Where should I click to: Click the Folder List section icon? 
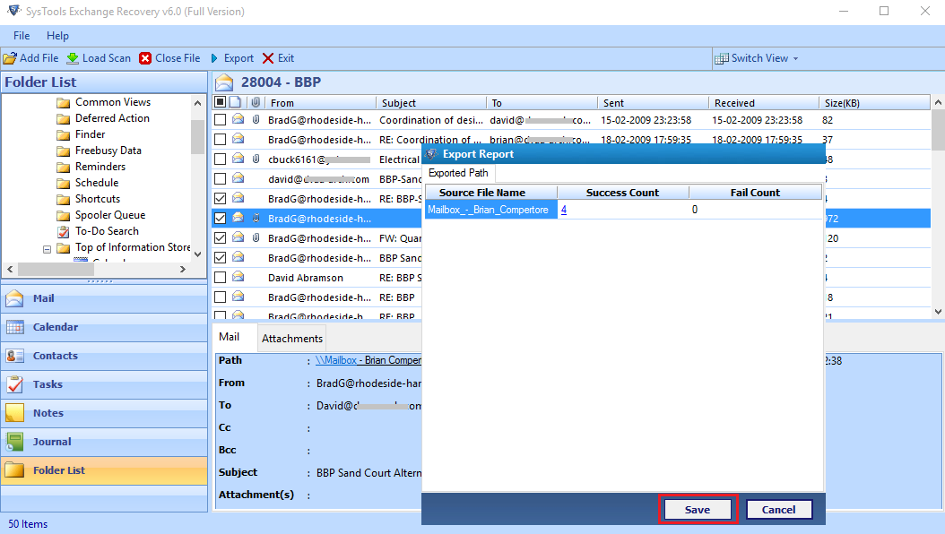point(15,470)
